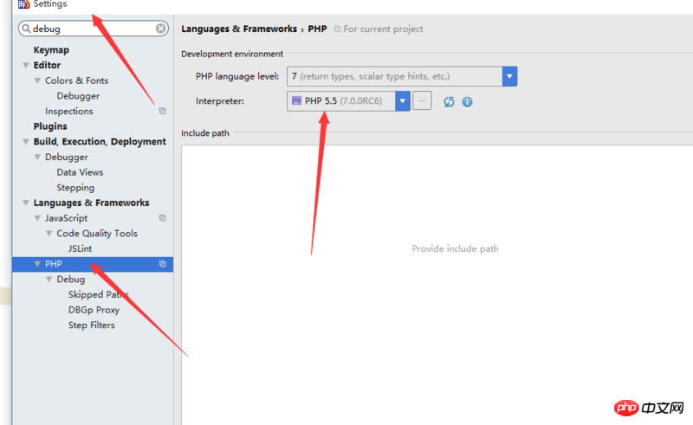This screenshot has width=693, height=425.
Task: Clear the debug search field
Action: [161, 29]
